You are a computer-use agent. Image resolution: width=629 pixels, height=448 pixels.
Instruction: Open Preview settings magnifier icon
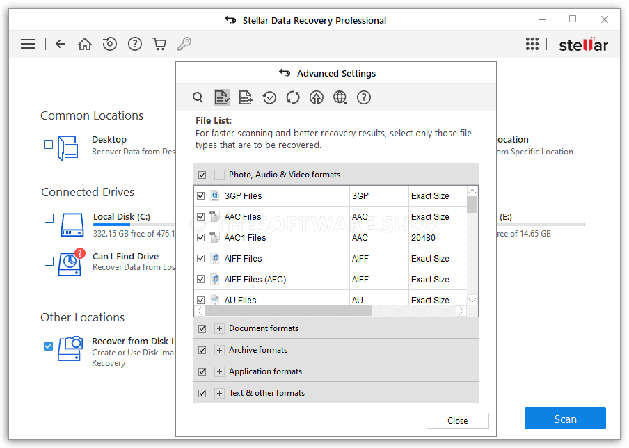click(198, 97)
